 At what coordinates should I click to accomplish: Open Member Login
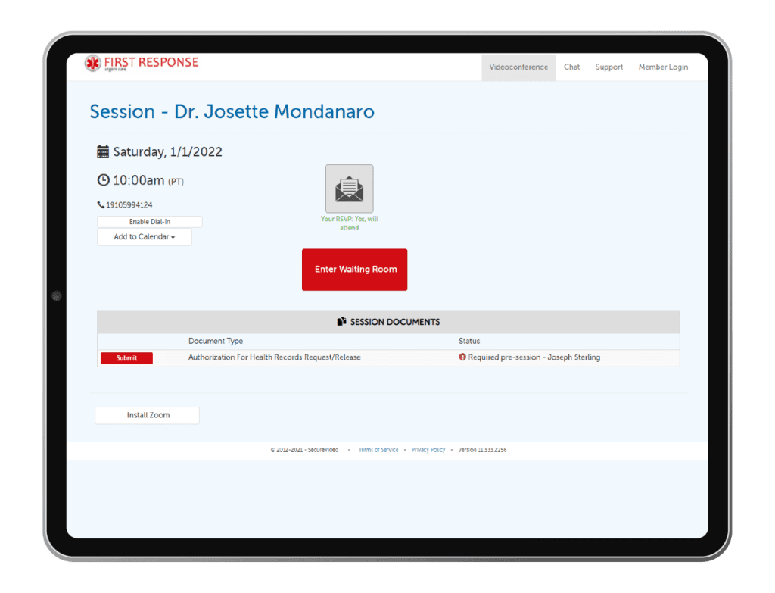pos(663,67)
